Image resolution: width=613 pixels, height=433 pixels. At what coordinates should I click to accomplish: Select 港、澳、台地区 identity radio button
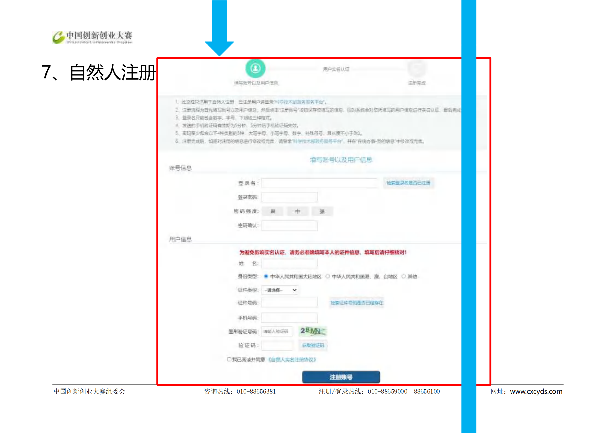[x=328, y=276]
